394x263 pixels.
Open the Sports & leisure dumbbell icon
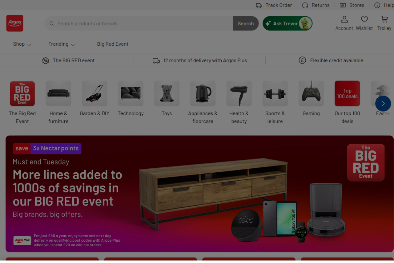(275, 93)
